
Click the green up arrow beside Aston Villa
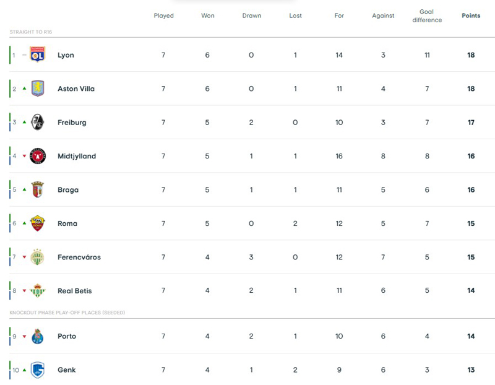[24, 89]
